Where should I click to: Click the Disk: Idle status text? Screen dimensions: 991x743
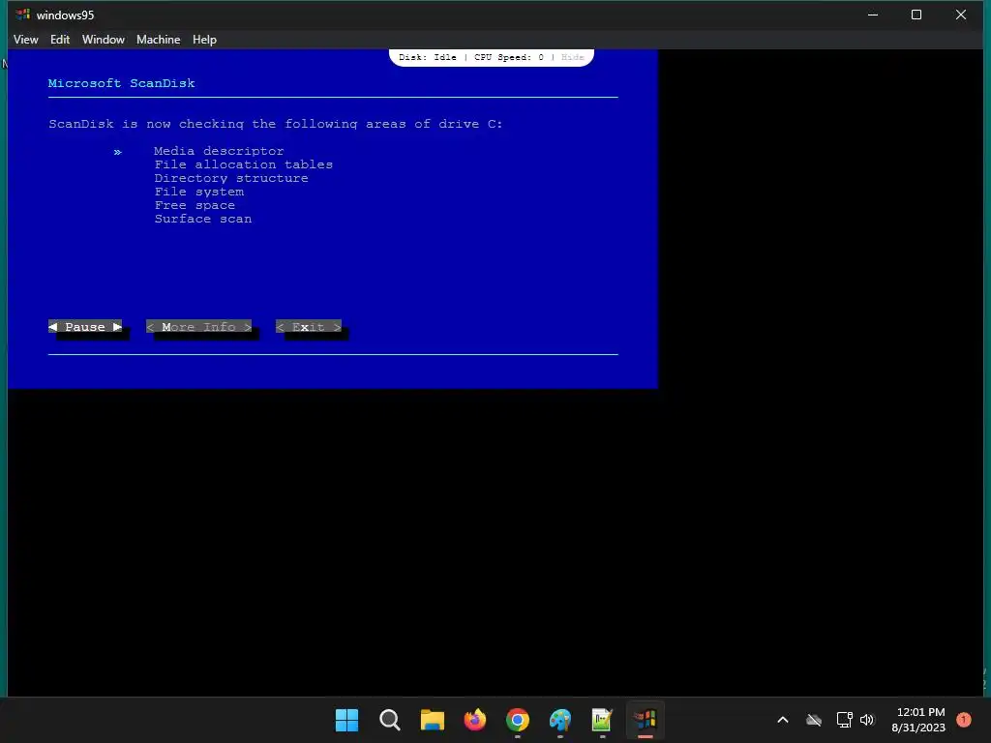(x=427, y=57)
